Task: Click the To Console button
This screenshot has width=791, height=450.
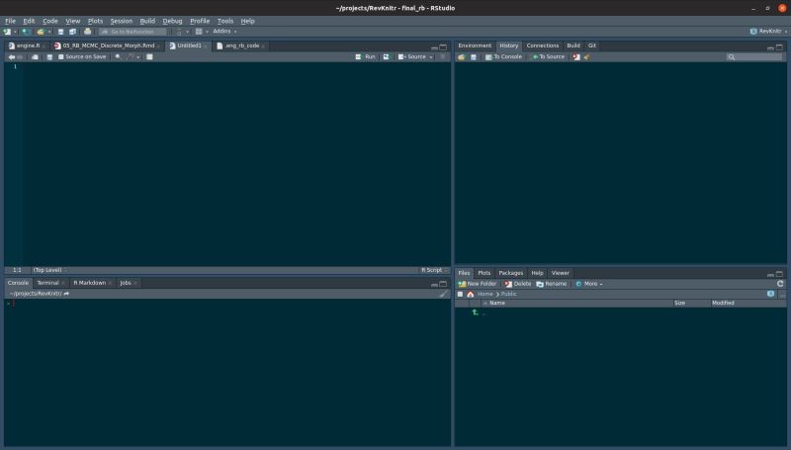Action: point(503,57)
